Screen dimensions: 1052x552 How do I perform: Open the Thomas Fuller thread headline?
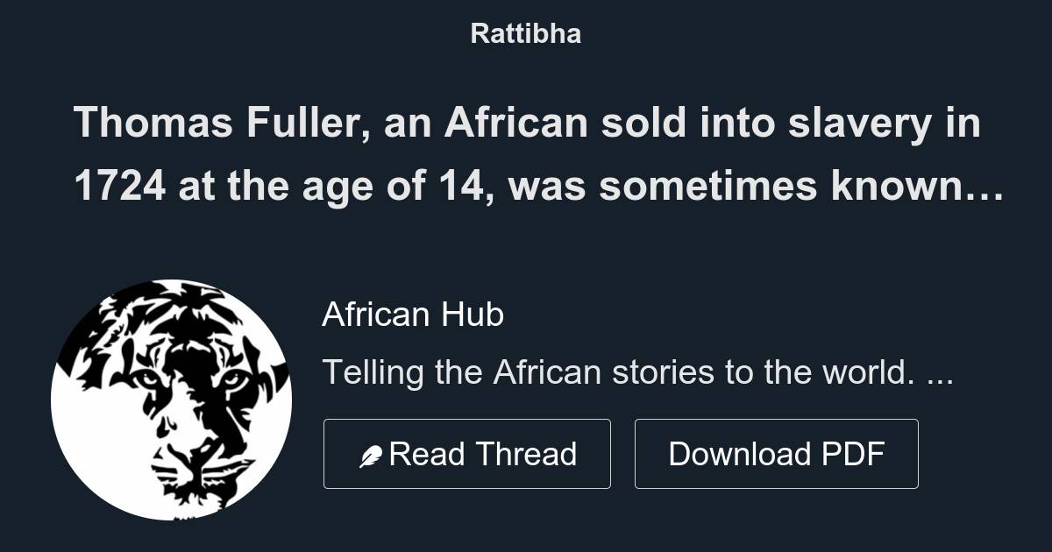[x=538, y=155]
